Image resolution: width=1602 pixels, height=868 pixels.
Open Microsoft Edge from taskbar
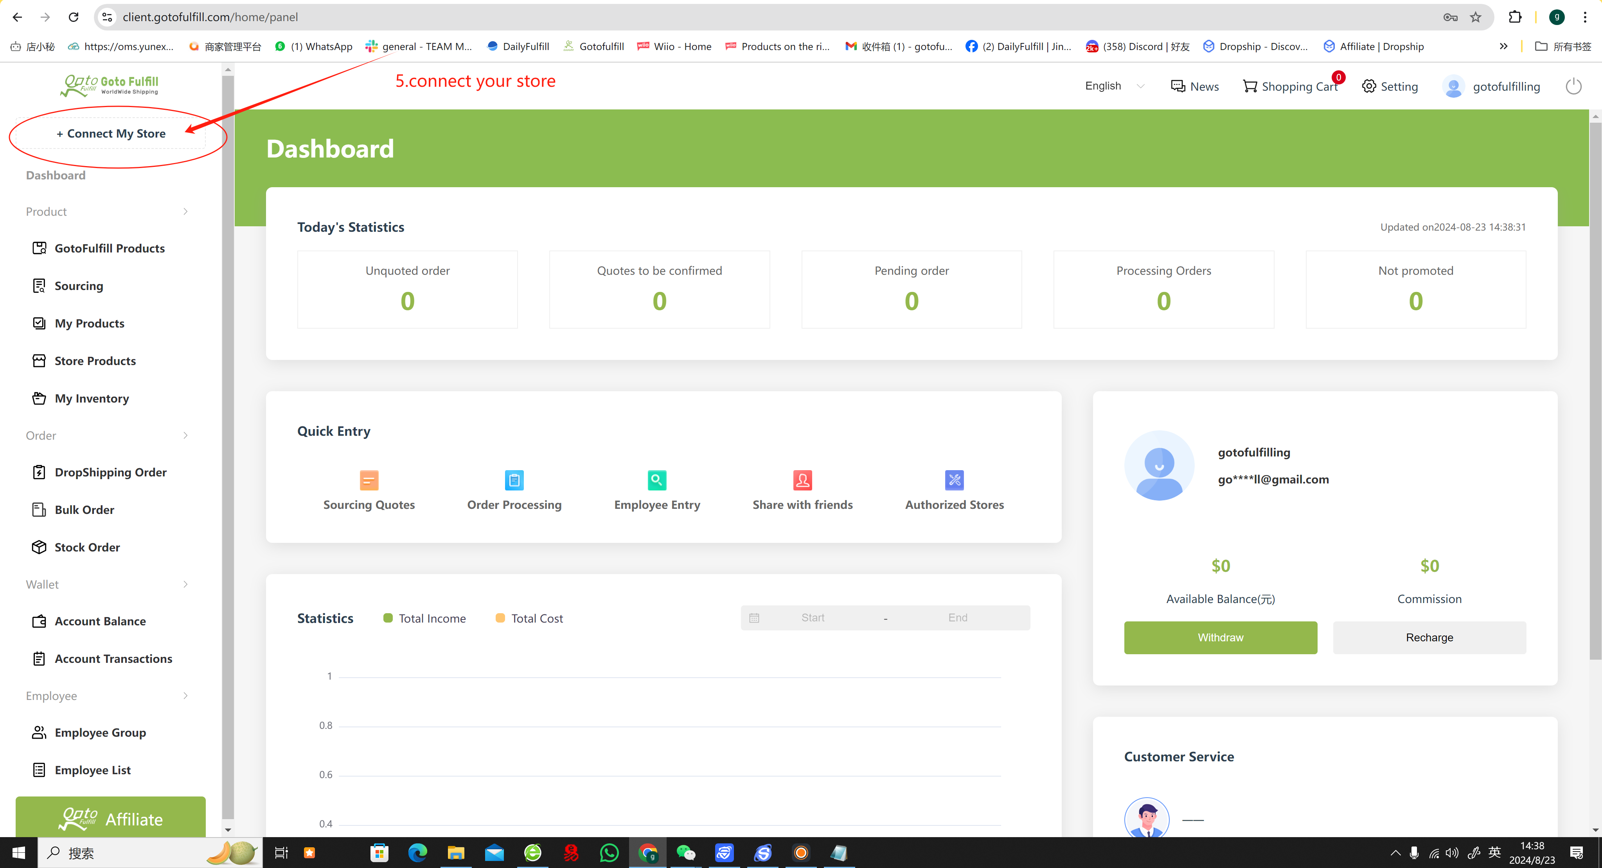[x=417, y=853]
